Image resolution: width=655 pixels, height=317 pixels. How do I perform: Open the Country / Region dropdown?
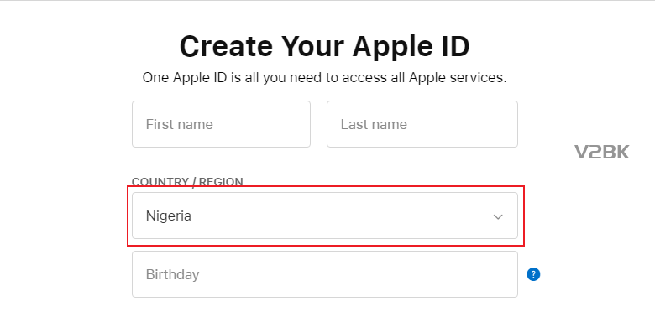(325, 216)
